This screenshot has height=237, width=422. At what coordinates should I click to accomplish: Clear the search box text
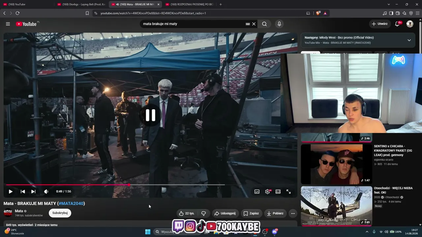click(254, 24)
